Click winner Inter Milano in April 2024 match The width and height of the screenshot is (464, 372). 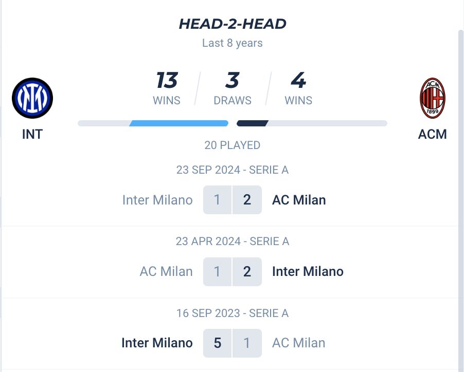point(308,271)
